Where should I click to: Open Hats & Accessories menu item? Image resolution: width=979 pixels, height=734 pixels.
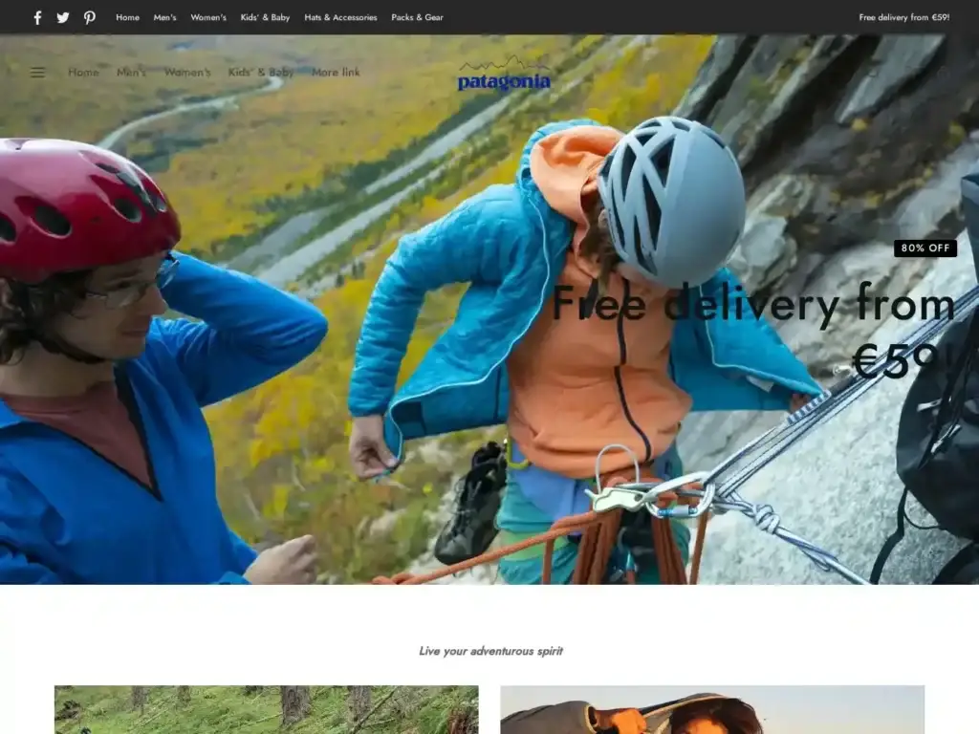pos(341,17)
